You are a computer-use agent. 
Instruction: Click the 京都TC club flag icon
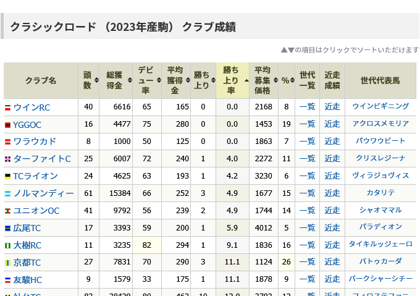pos(7,263)
